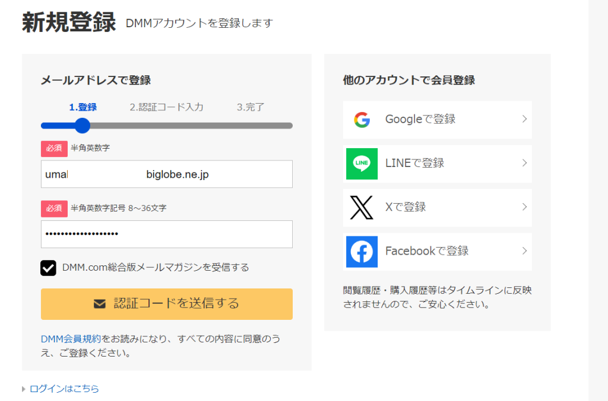Click the 認証コードを送信する button
Screen dimensions: 608x401
click(x=166, y=304)
